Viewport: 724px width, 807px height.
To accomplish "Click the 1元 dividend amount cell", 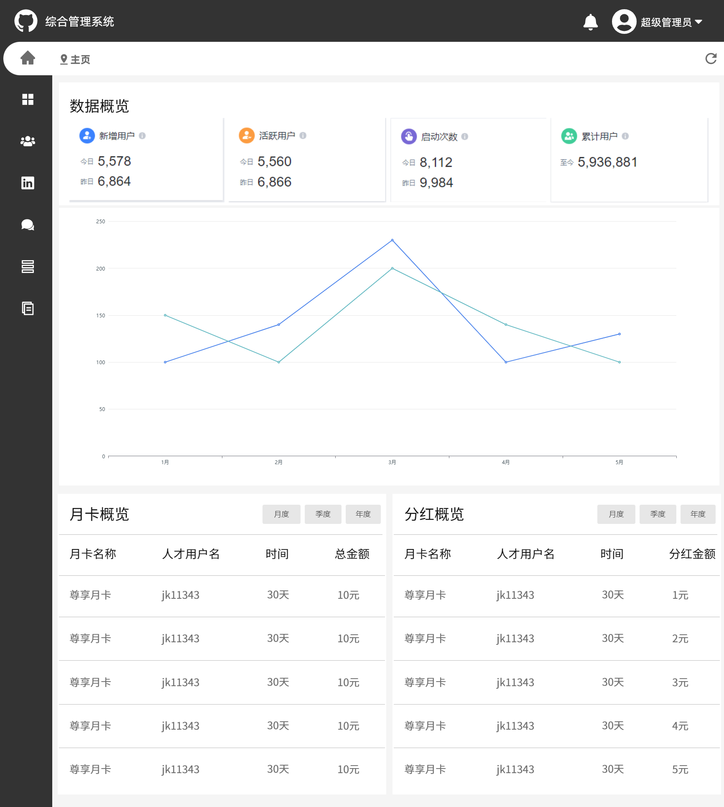I will pyautogui.click(x=680, y=595).
